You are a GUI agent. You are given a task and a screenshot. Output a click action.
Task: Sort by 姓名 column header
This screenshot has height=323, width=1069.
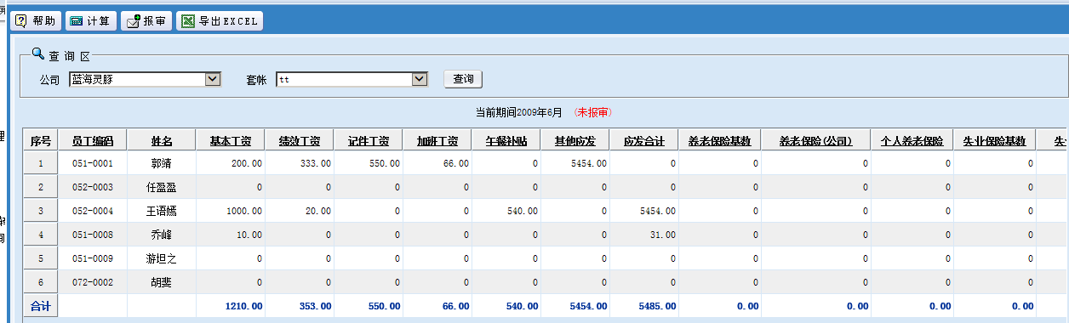[162, 141]
